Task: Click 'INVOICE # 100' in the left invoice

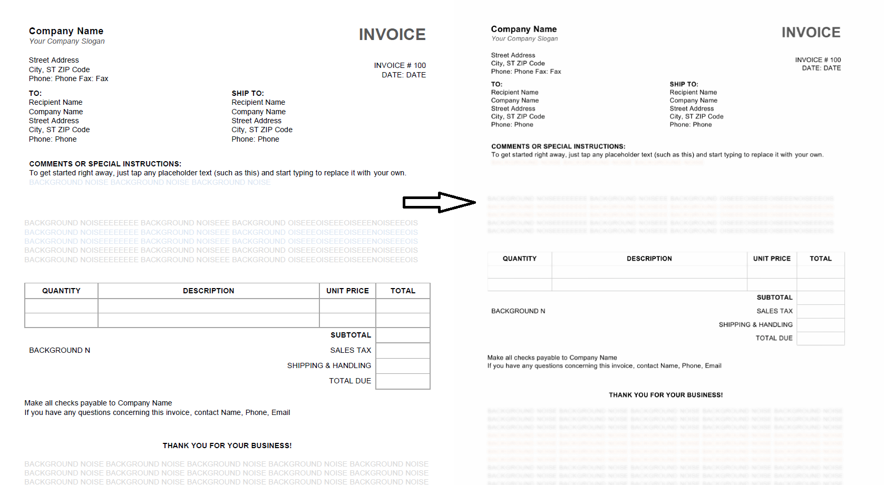Action: click(x=400, y=65)
